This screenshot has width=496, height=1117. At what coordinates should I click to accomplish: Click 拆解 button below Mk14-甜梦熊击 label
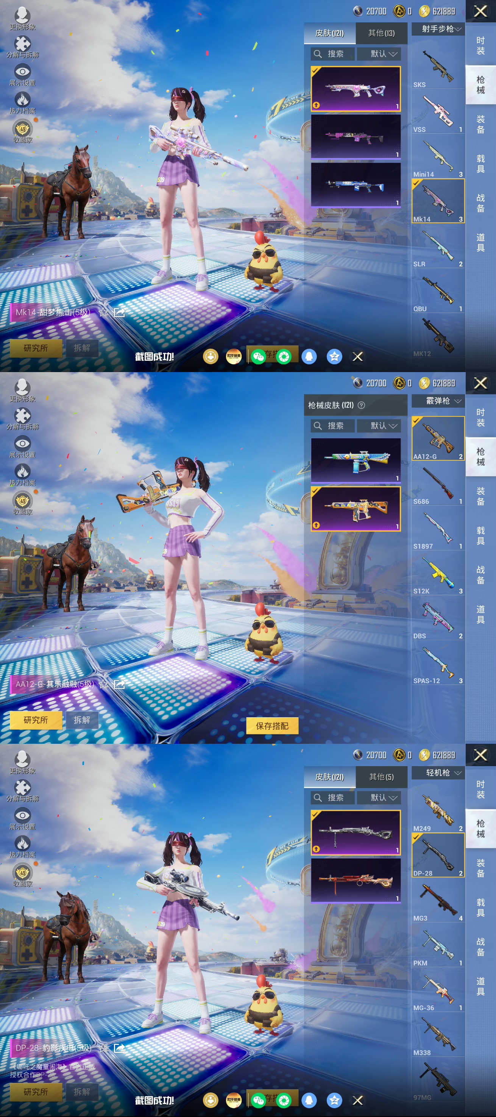click(82, 348)
